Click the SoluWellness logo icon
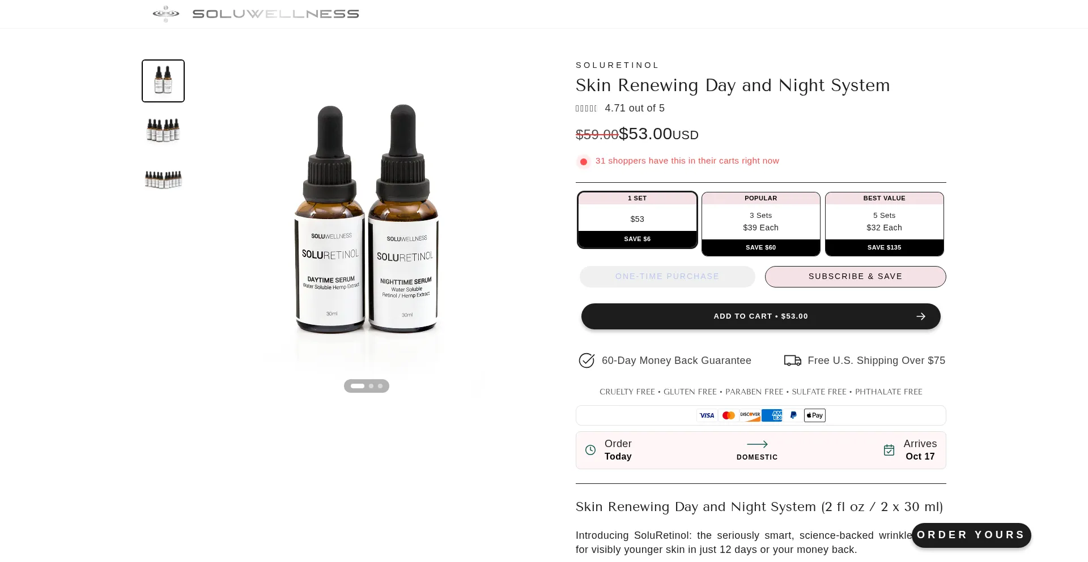 (165, 14)
